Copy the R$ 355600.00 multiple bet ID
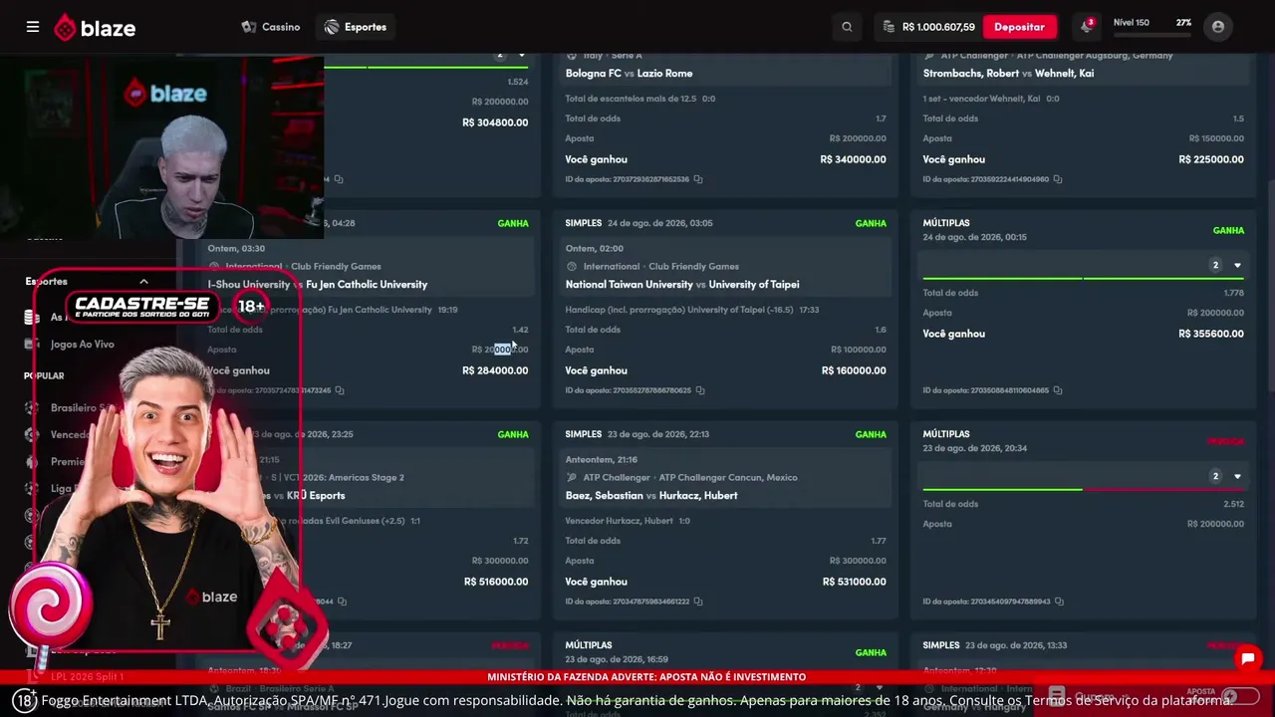The image size is (1275, 717). 1057,390
